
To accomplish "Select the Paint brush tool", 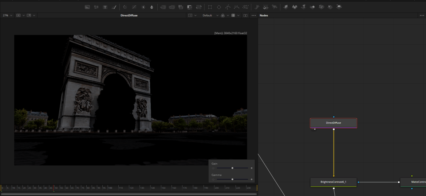I will click(114, 7).
